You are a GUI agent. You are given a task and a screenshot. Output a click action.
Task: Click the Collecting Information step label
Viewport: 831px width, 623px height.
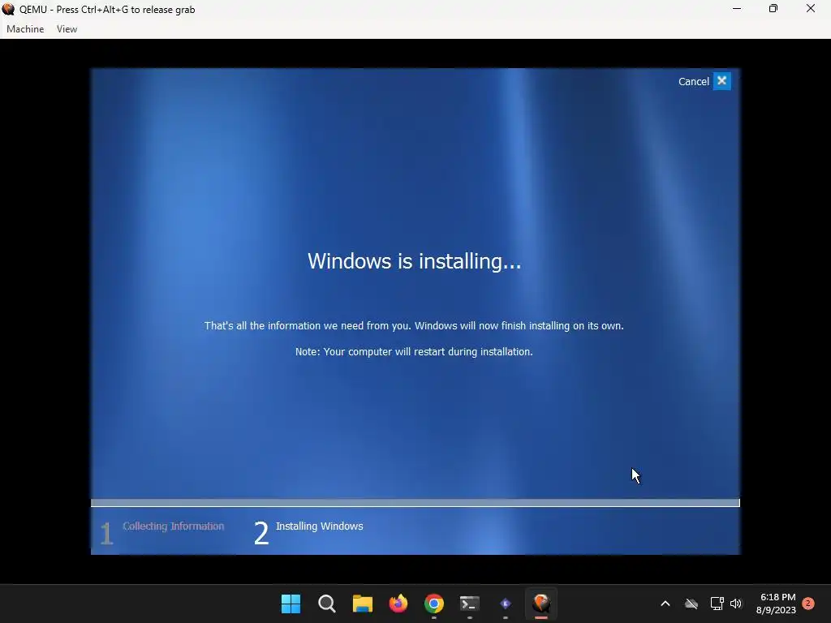pos(174,526)
